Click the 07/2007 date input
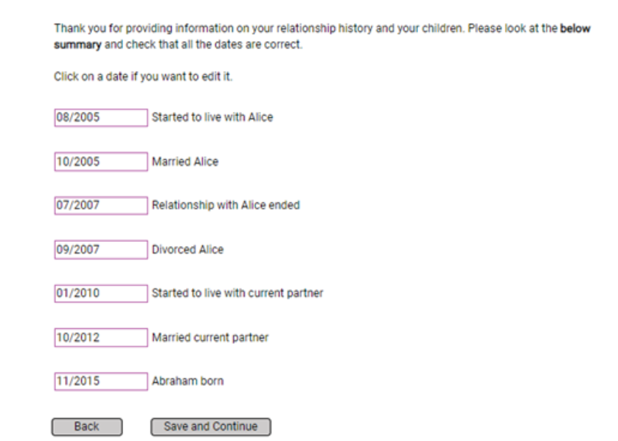The image size is (618, 441). pos(101,205)
